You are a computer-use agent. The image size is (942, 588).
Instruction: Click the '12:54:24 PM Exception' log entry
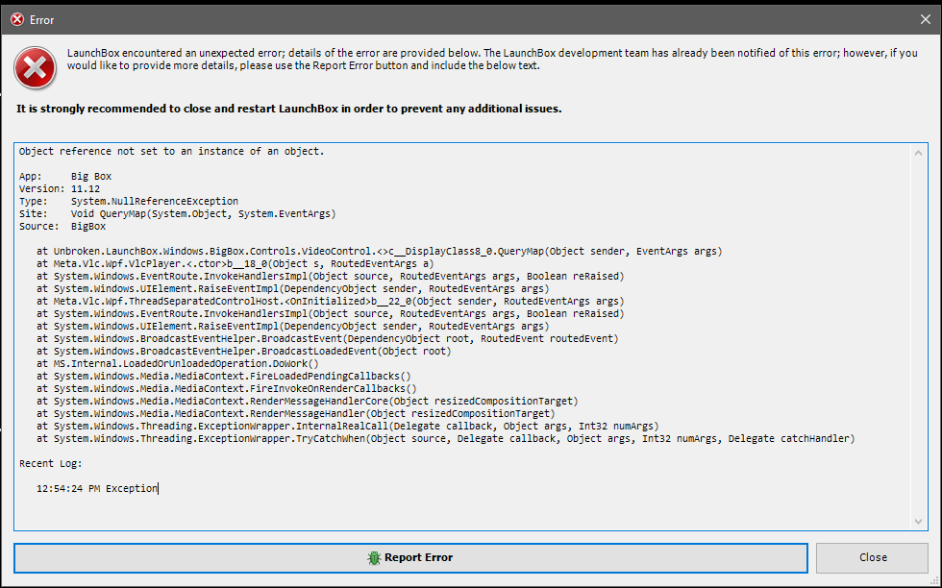(x=97, y=488)
